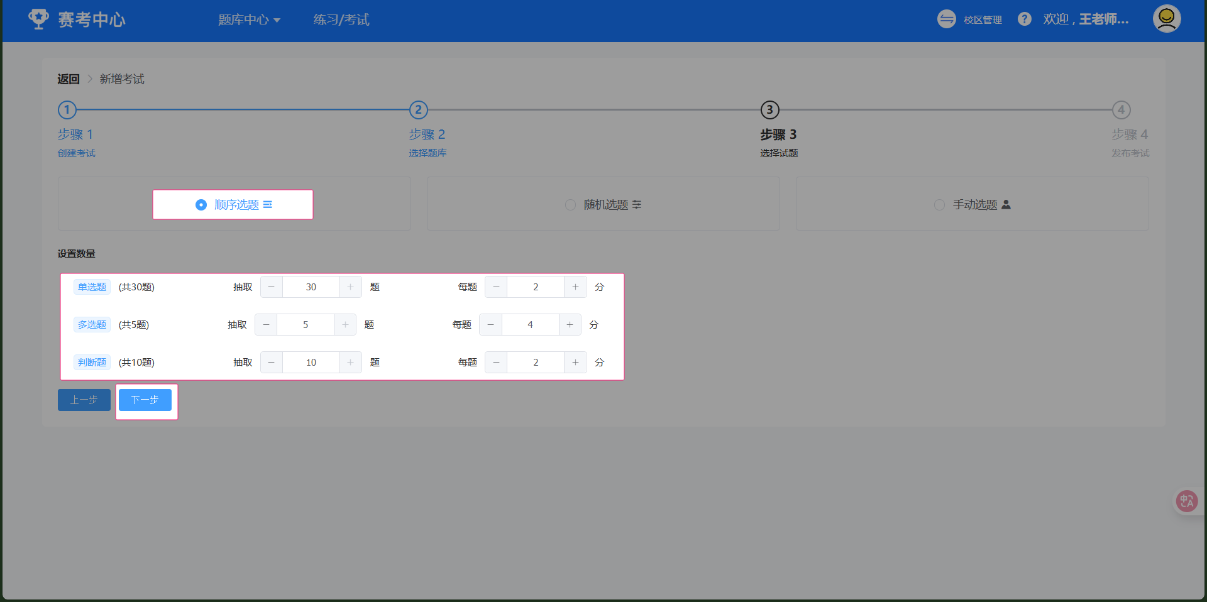Click the 下一步 button

coord(145,400)
